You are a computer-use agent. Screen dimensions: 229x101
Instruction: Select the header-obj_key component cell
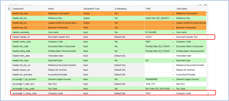click(x=29, y=18)
